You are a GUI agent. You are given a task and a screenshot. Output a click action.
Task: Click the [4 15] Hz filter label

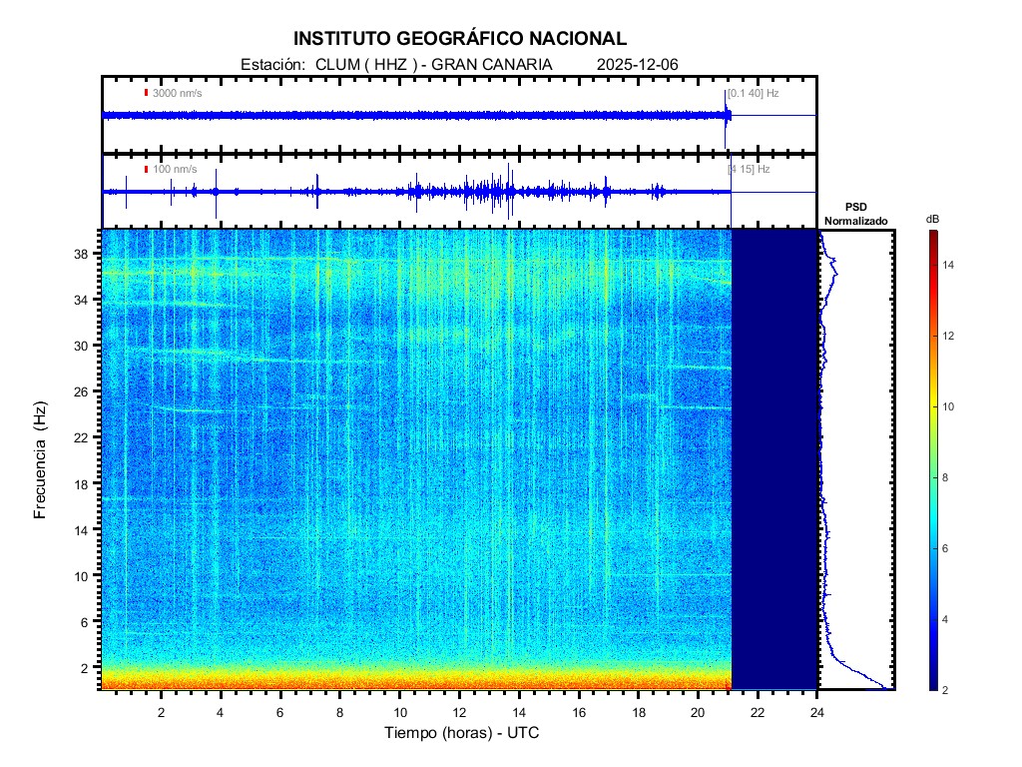tap(750, 169)
